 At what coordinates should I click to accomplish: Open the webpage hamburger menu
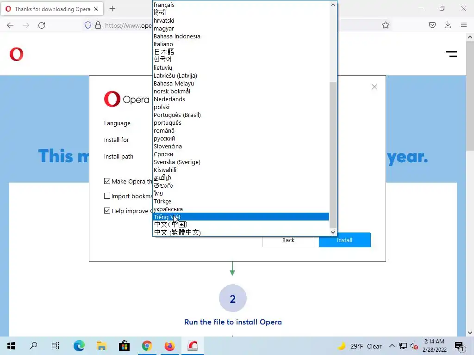[451, 55]
